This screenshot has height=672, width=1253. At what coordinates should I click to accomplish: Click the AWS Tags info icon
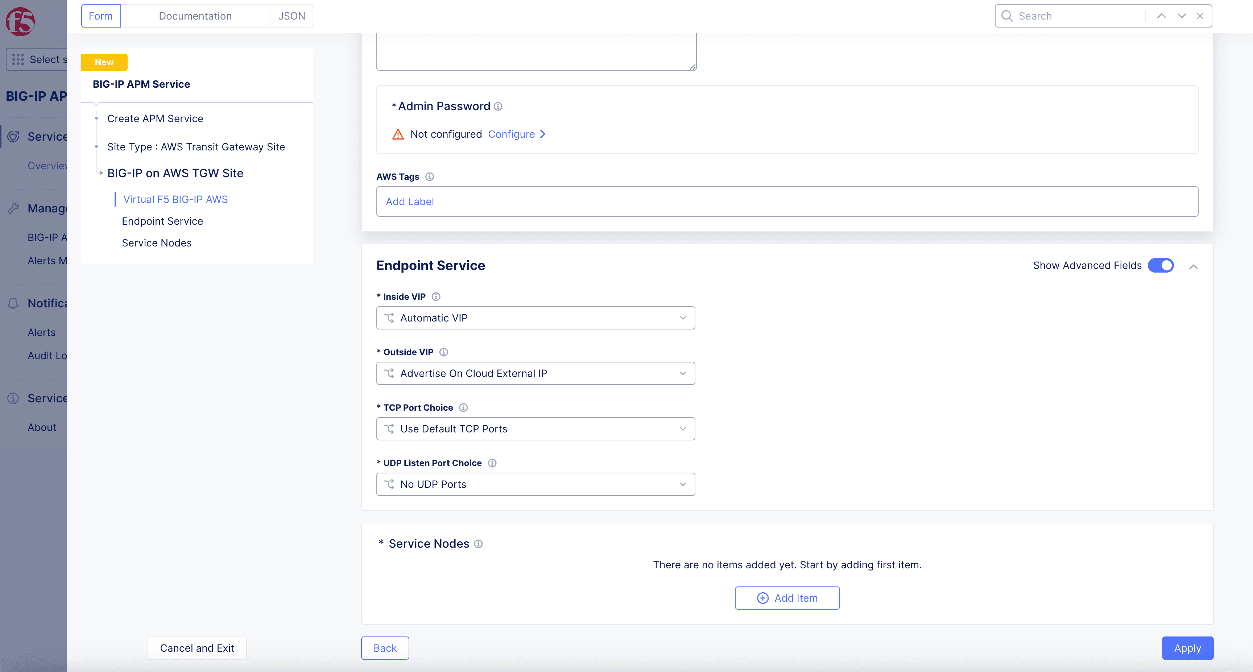click(x=430, y=177)
